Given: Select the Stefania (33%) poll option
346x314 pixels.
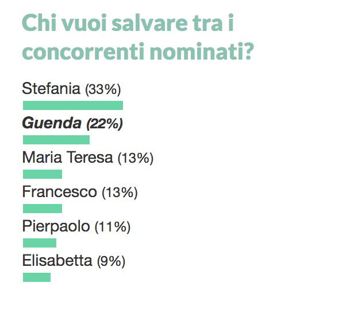Looking at the screenshot, I should (x=71, y=89).
